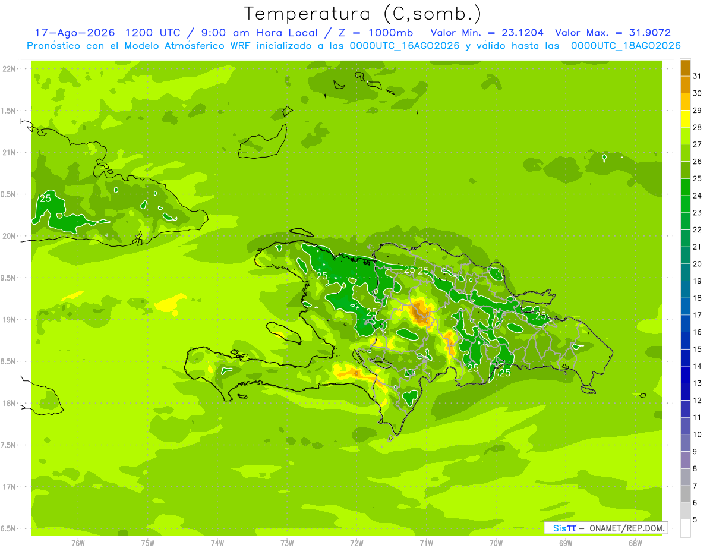Viewport: 713px width, 551px height.
Task: Select the purple swatch between 8 and 9
Action: 685,460
